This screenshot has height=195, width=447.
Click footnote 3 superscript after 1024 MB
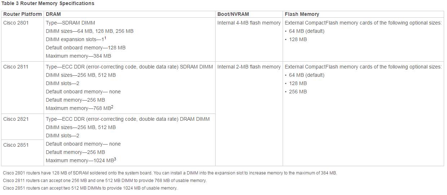point(115,159)
